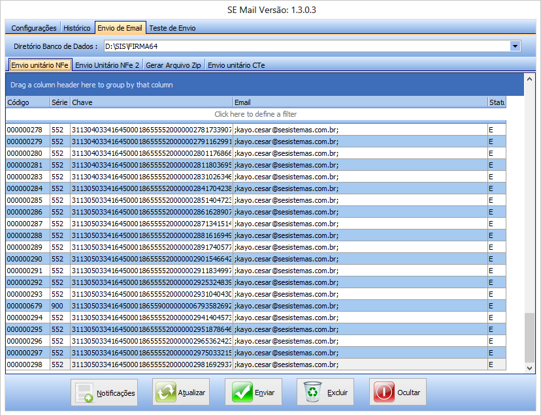Click the recycle bin Excluir icon
This screenshot has height=416, width=541.
(312, 393)
